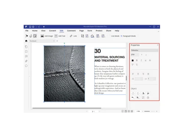This screenshot has width=184, height=138.
Task: Crop the selected object
Action: tap(143, 98)
